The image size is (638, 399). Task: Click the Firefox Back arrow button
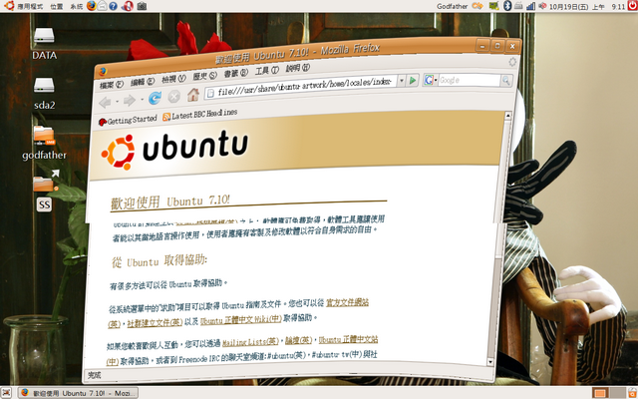point(105,102)
